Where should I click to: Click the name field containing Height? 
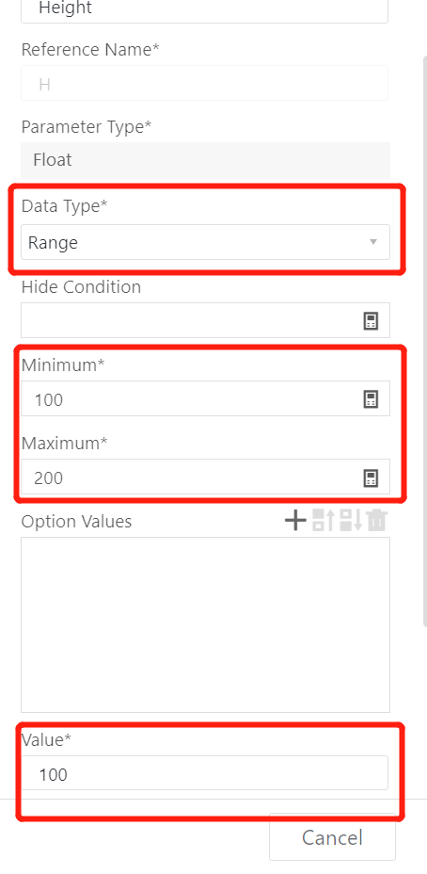pos(204,9)
